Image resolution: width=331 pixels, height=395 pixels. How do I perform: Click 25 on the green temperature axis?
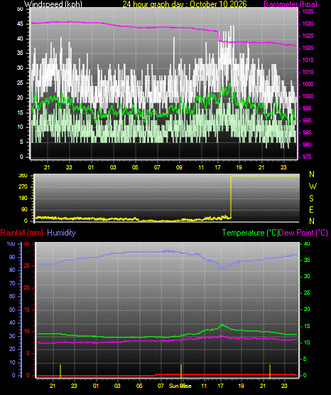(x=307, y=293)
